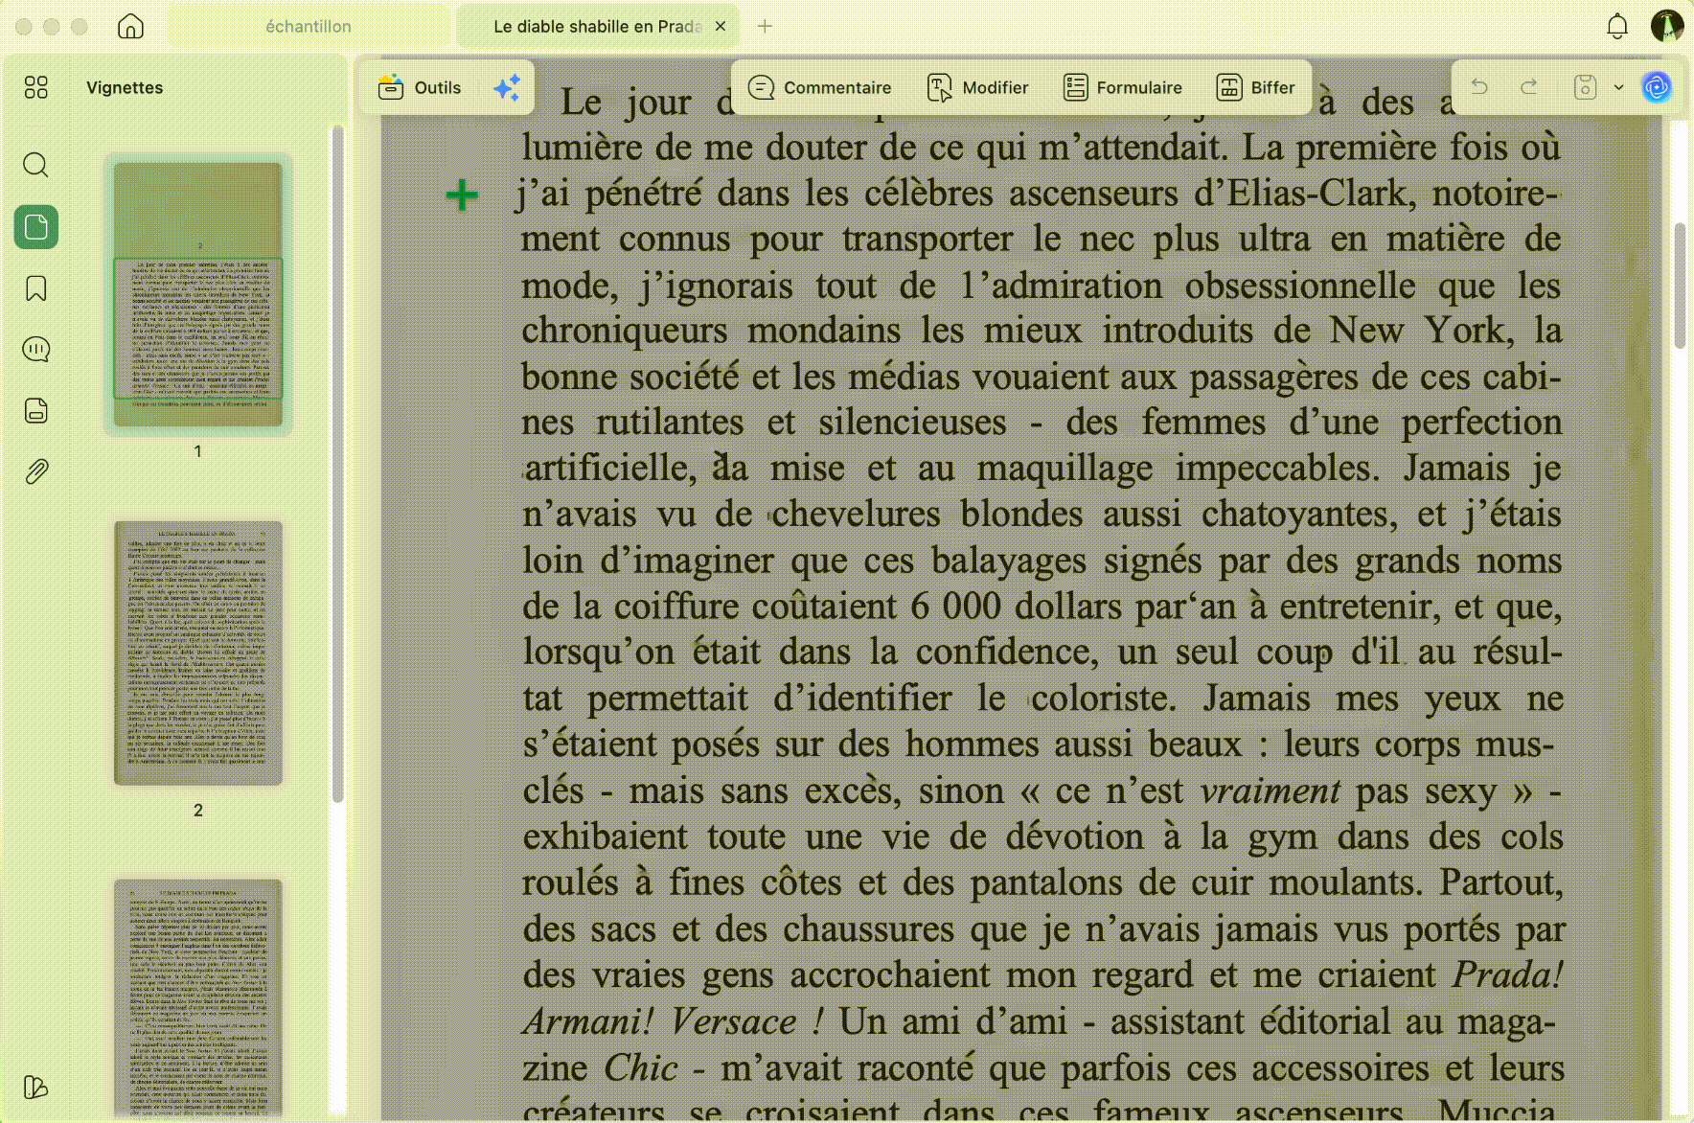Open the grid overview sidebar icon
The height and width of the screenshot is (1123, 1694).
pos(36,87)
